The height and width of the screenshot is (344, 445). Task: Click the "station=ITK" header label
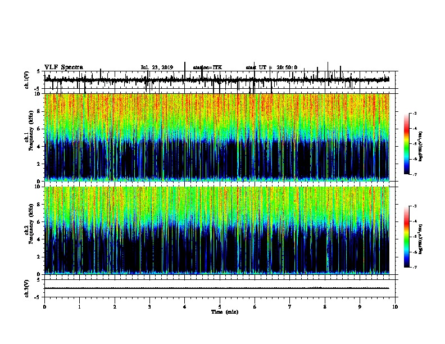207,67
